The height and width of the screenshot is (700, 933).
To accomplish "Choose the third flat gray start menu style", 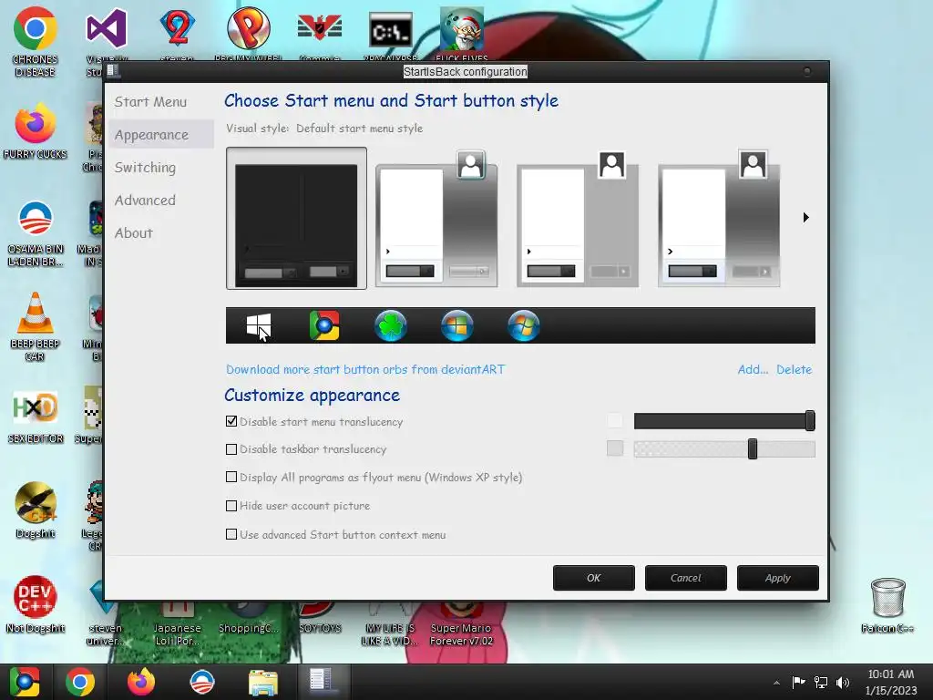I will (x=578, y=219).
